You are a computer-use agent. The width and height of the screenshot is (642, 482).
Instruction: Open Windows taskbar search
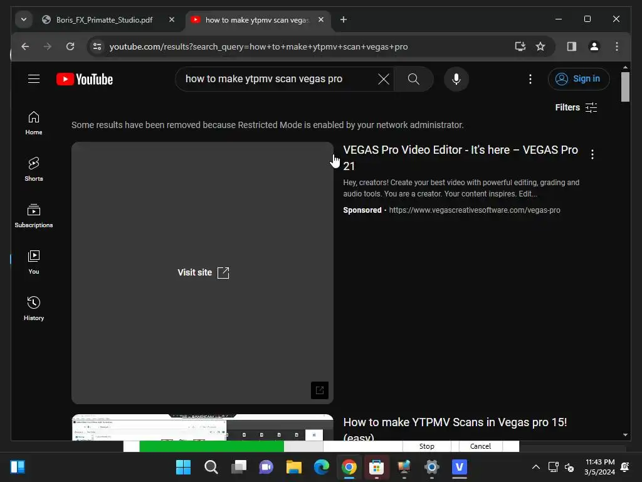[211, 467]
